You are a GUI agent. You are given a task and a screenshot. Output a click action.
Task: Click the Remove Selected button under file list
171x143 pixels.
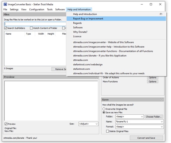tap(59, 69)
